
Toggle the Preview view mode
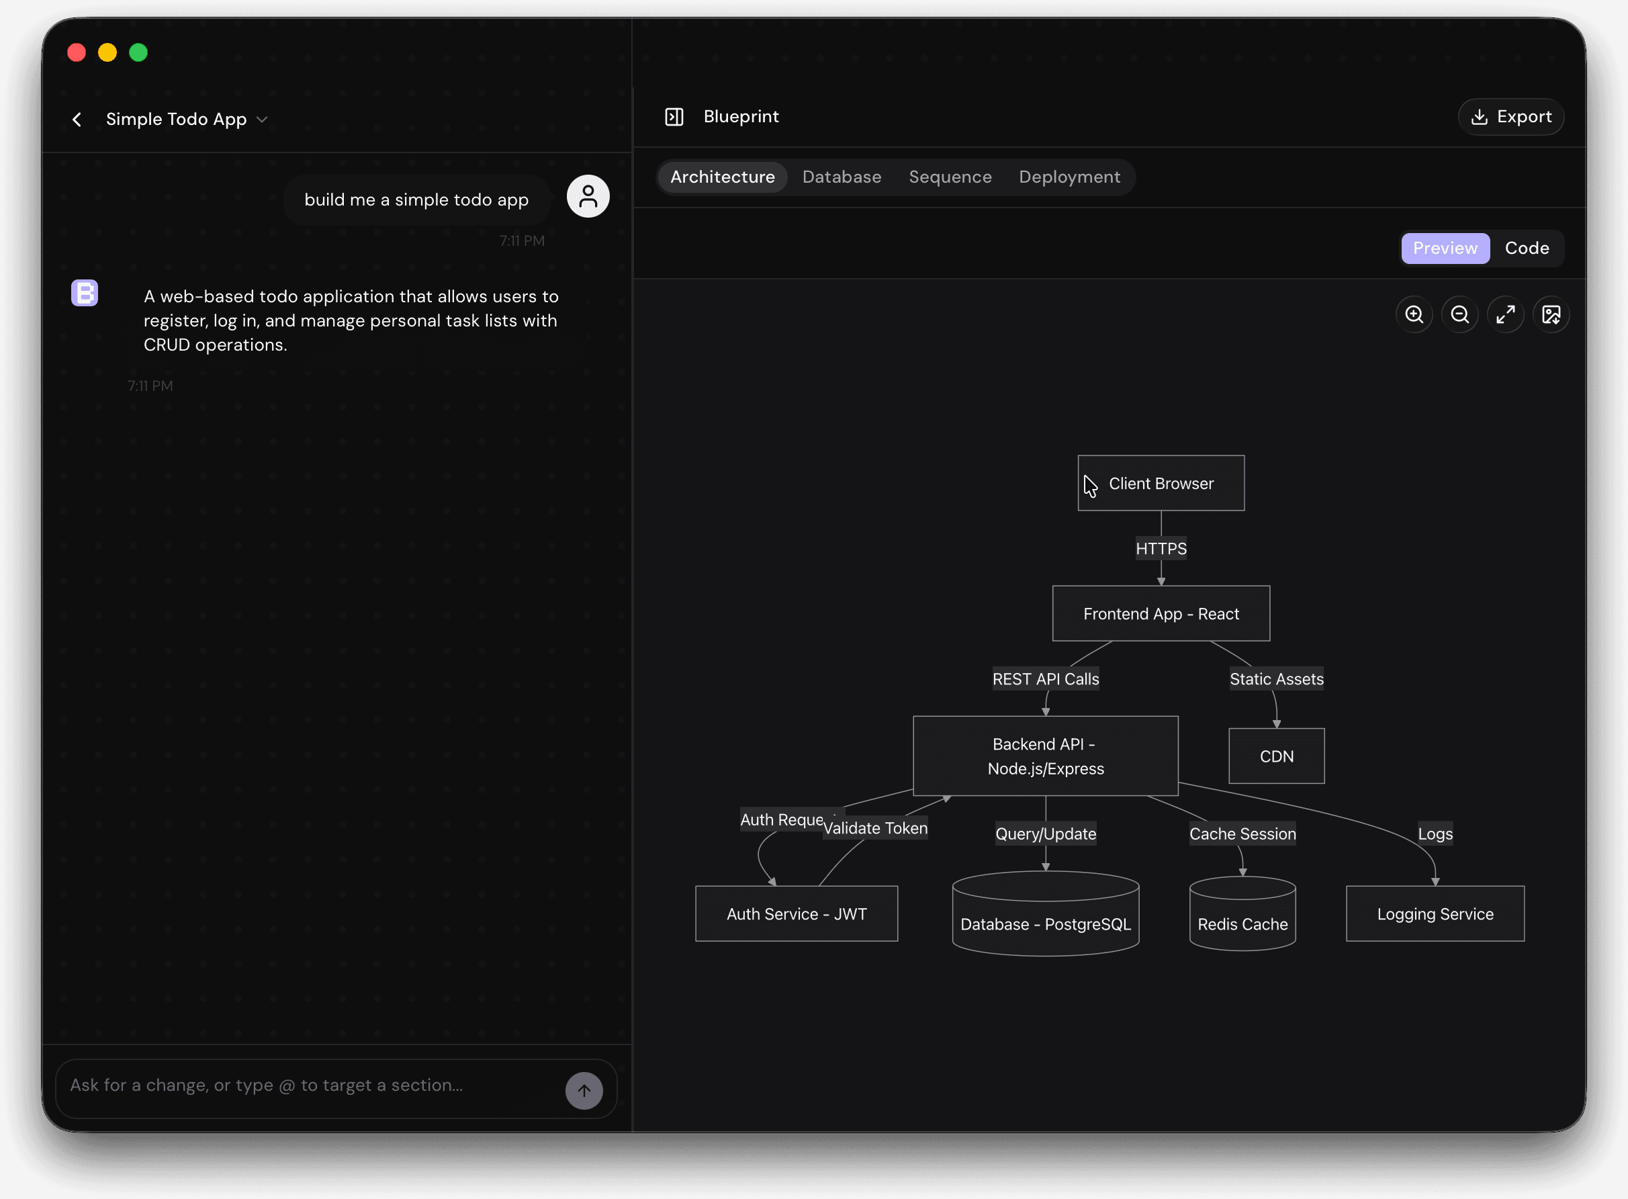(1445, 249)
